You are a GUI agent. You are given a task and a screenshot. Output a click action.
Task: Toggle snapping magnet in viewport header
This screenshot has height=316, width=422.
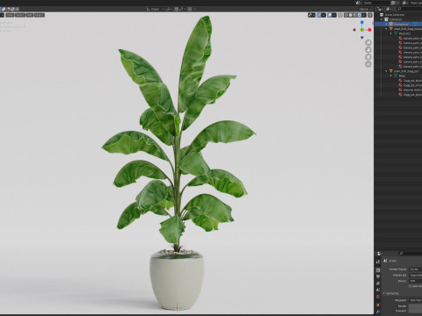(x=177, y=9)
